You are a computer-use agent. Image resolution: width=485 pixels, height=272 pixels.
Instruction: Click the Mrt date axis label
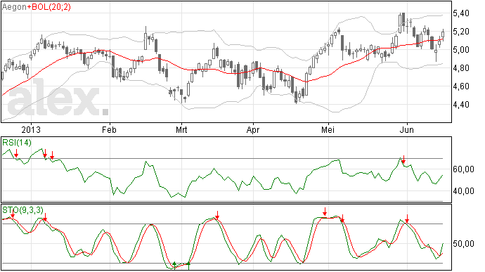pyautogui.click(x=181, y=129)
